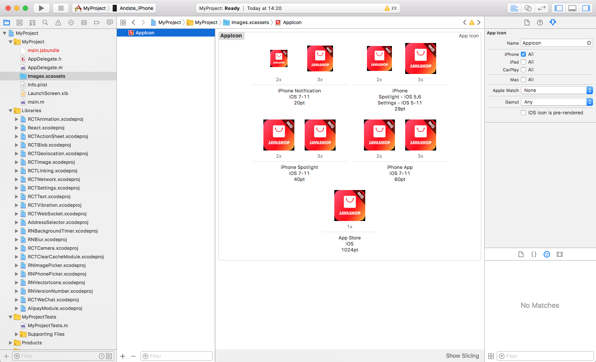Click the library Filter field

pyautogui.click(x=545, y=356)
